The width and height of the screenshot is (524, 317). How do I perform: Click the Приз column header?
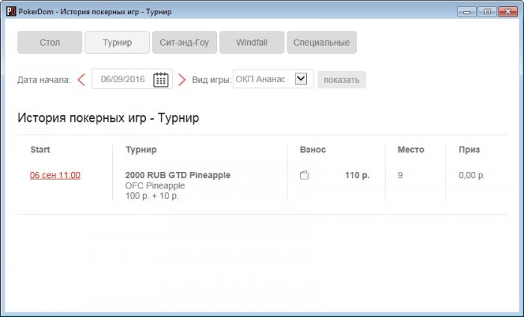(469, 150)
